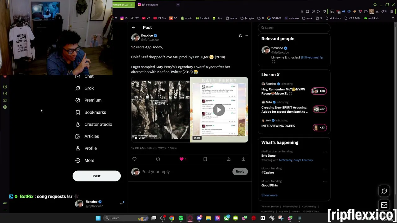Open the footer More menu

(x=296, y=212)
